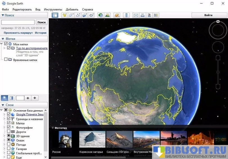This screenshot has height=159, width=228.
Task: Click the Войти sign-in button
Action: tap(208, 15)
